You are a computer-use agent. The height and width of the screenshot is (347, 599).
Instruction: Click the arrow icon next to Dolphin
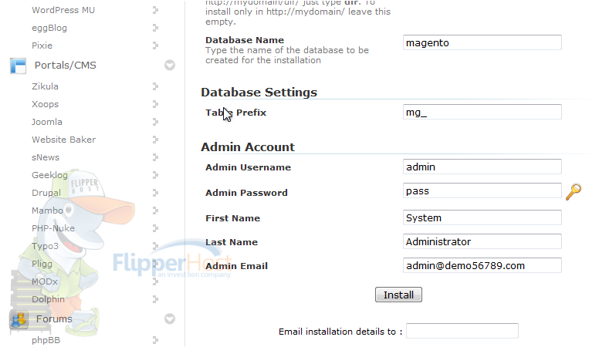[x=155, y=299]
